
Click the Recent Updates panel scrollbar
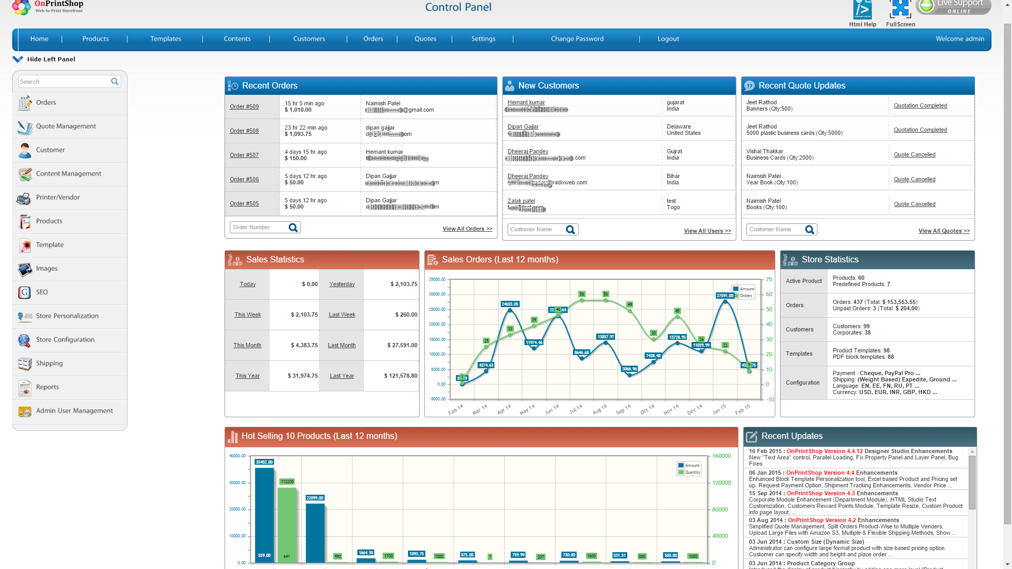click(972, 482)
